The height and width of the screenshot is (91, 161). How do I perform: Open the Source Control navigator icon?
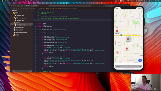tap(14, 8)
